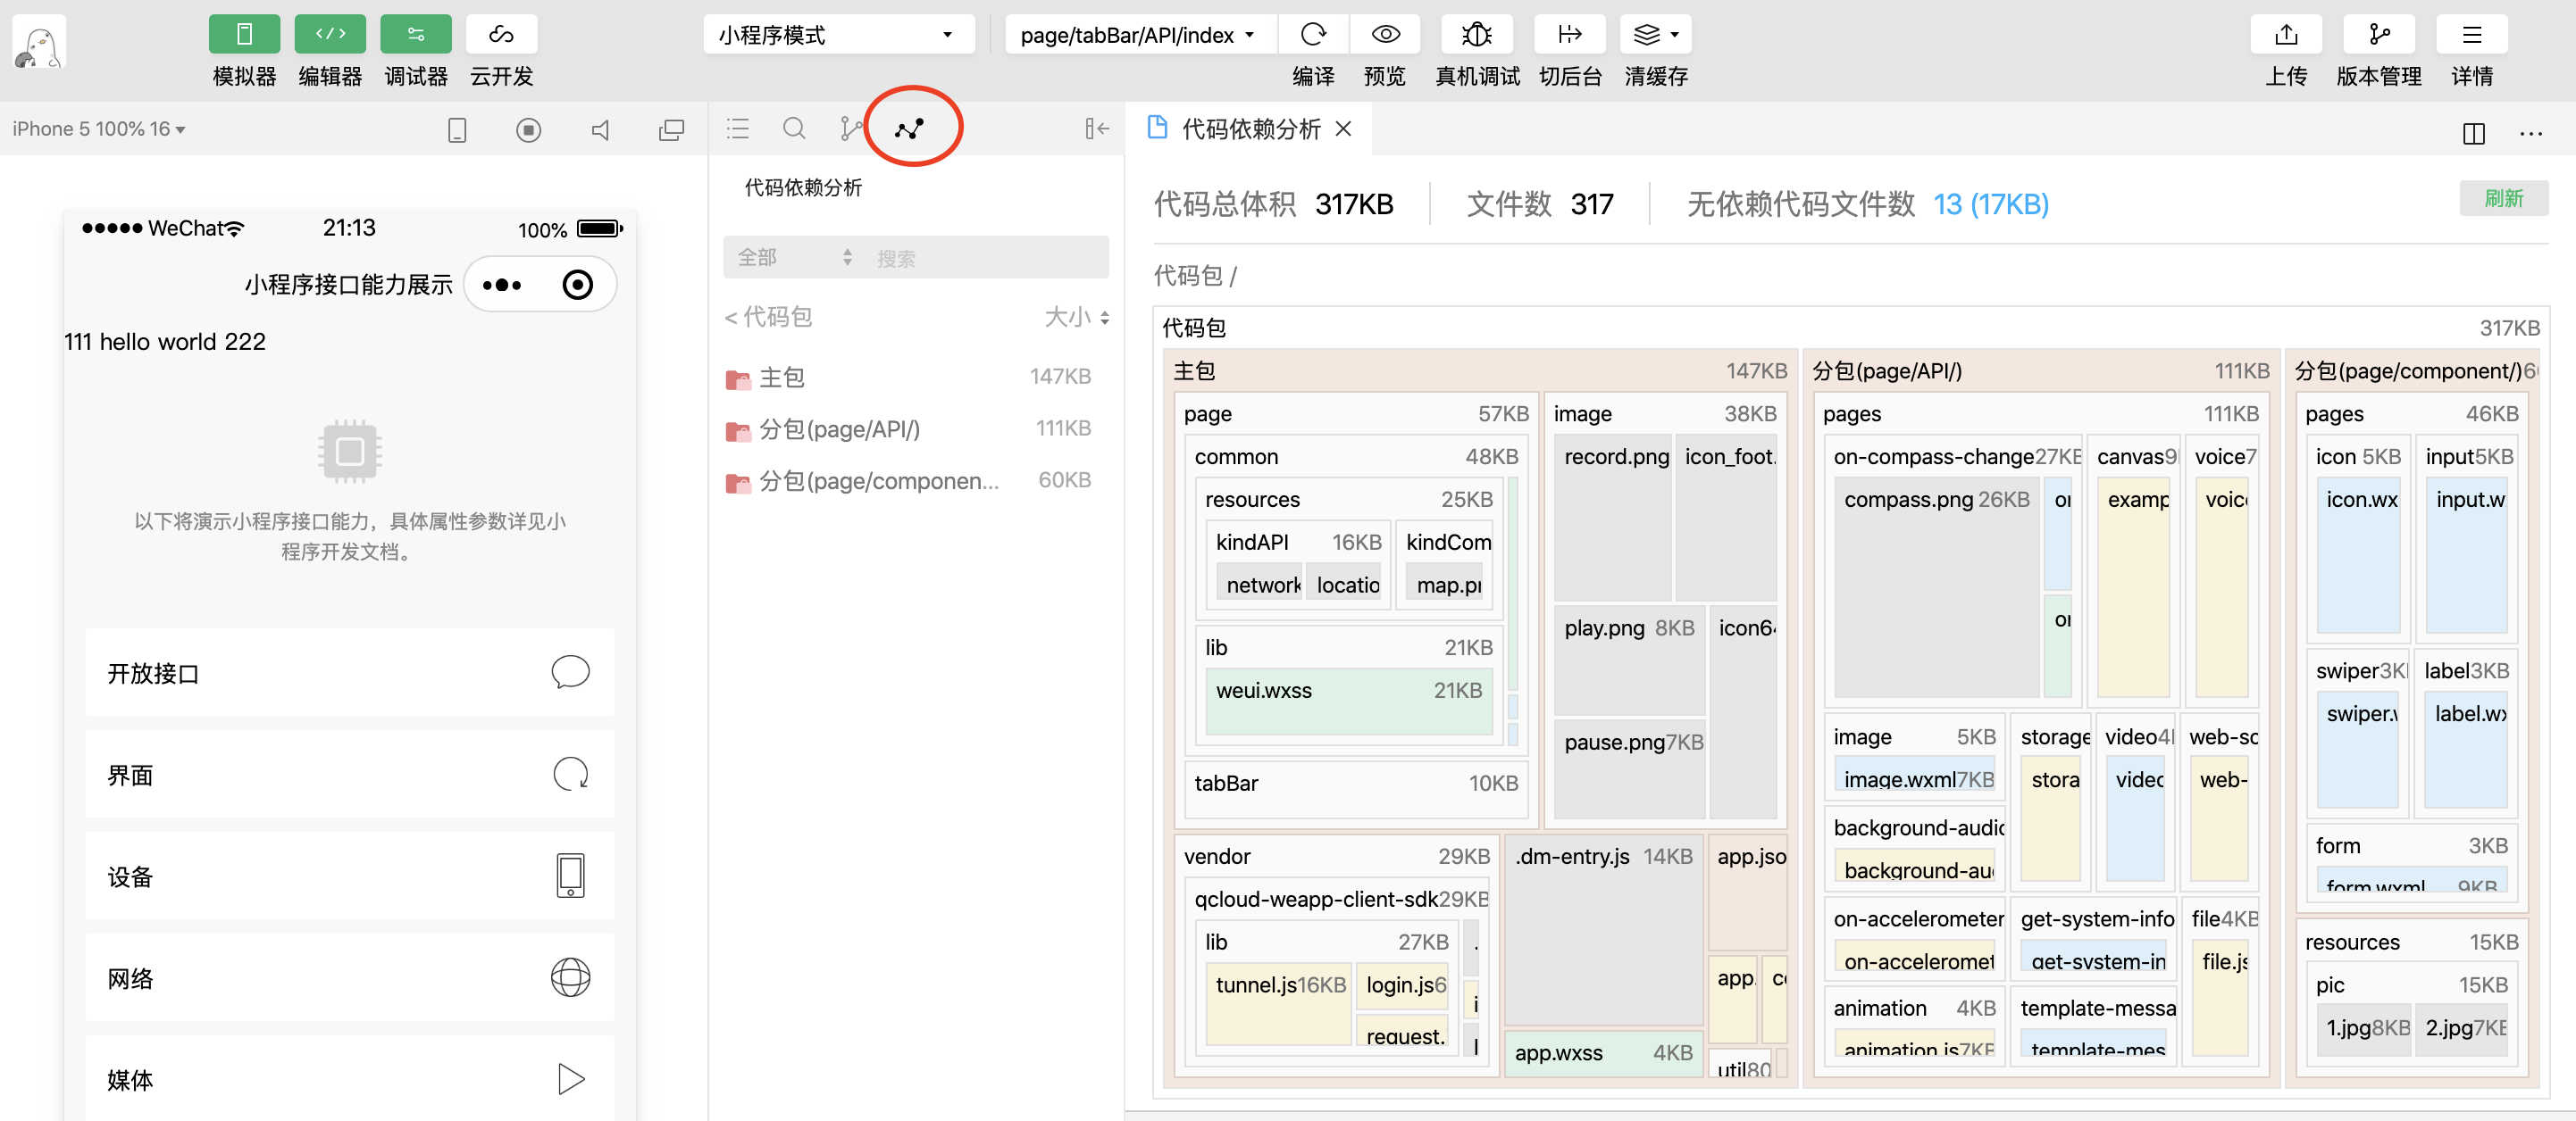
Task: Toggle the debugger panel button
Action: point(416,35)
